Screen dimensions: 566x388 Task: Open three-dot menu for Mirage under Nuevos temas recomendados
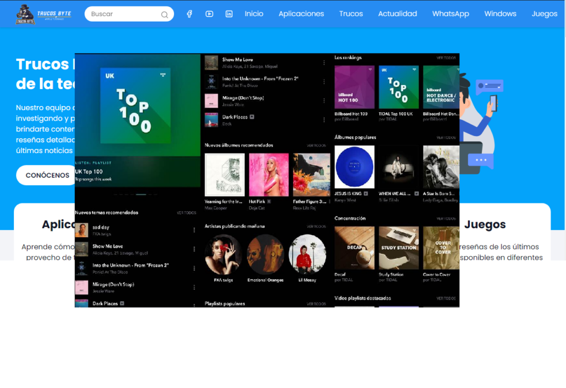pyautogui.click(x=194, y=287)
